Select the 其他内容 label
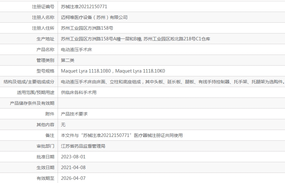The width and height of the screenshot is (285, 183). click(x=45, y=125)
